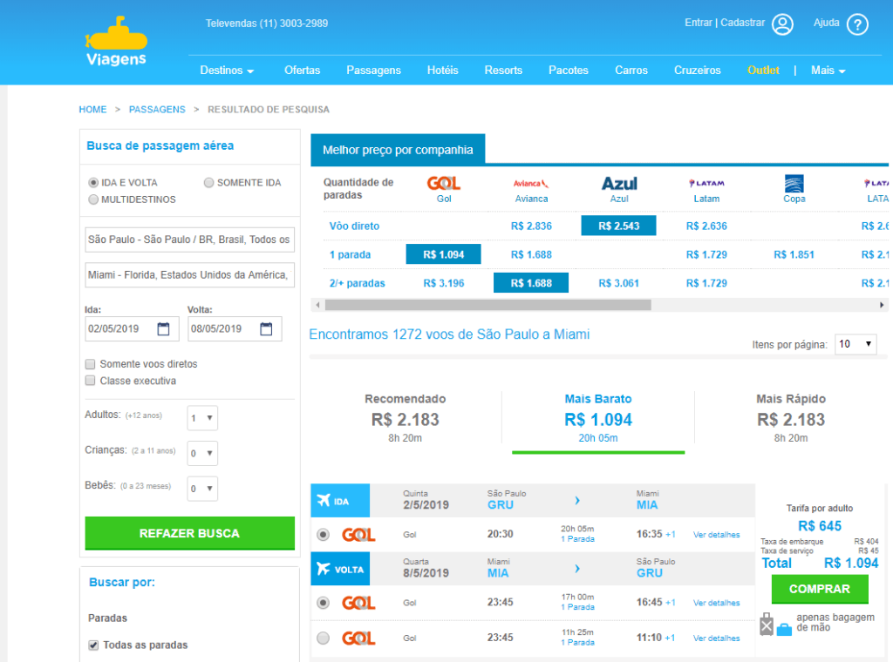Open the Outlet menu item
Screen dimensions: 893x662
[x=763, y=70]
